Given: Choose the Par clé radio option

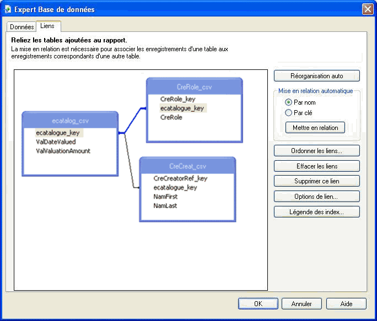Looking at the screenshot, I should [x=288, y=113].
